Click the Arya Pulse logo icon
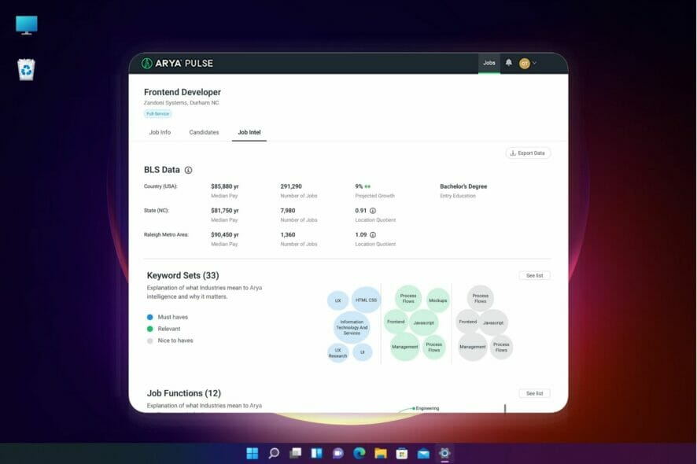 pyautogui.click(x=146, y=63)
